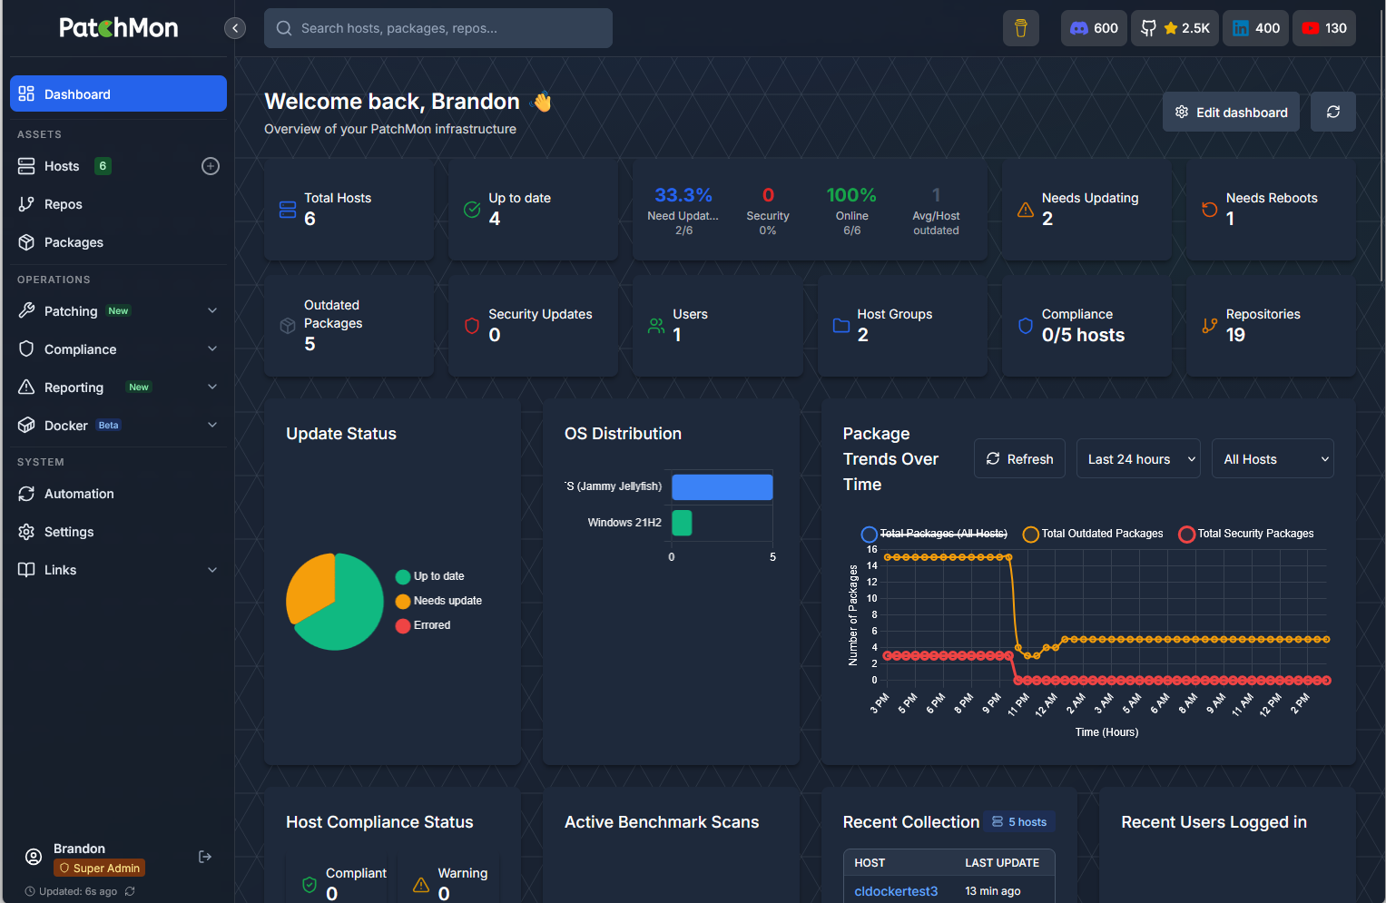The width and height of the screenshot is (1386, 903).
Task: Toggle the Total Security Packages legend series
Action: [x=1246, y=534]
